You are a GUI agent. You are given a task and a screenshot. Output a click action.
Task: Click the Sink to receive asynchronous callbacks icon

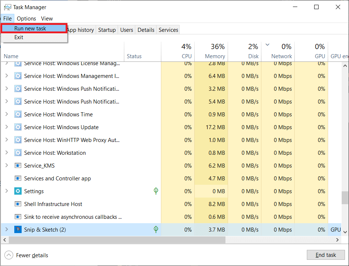click(18, 217)
